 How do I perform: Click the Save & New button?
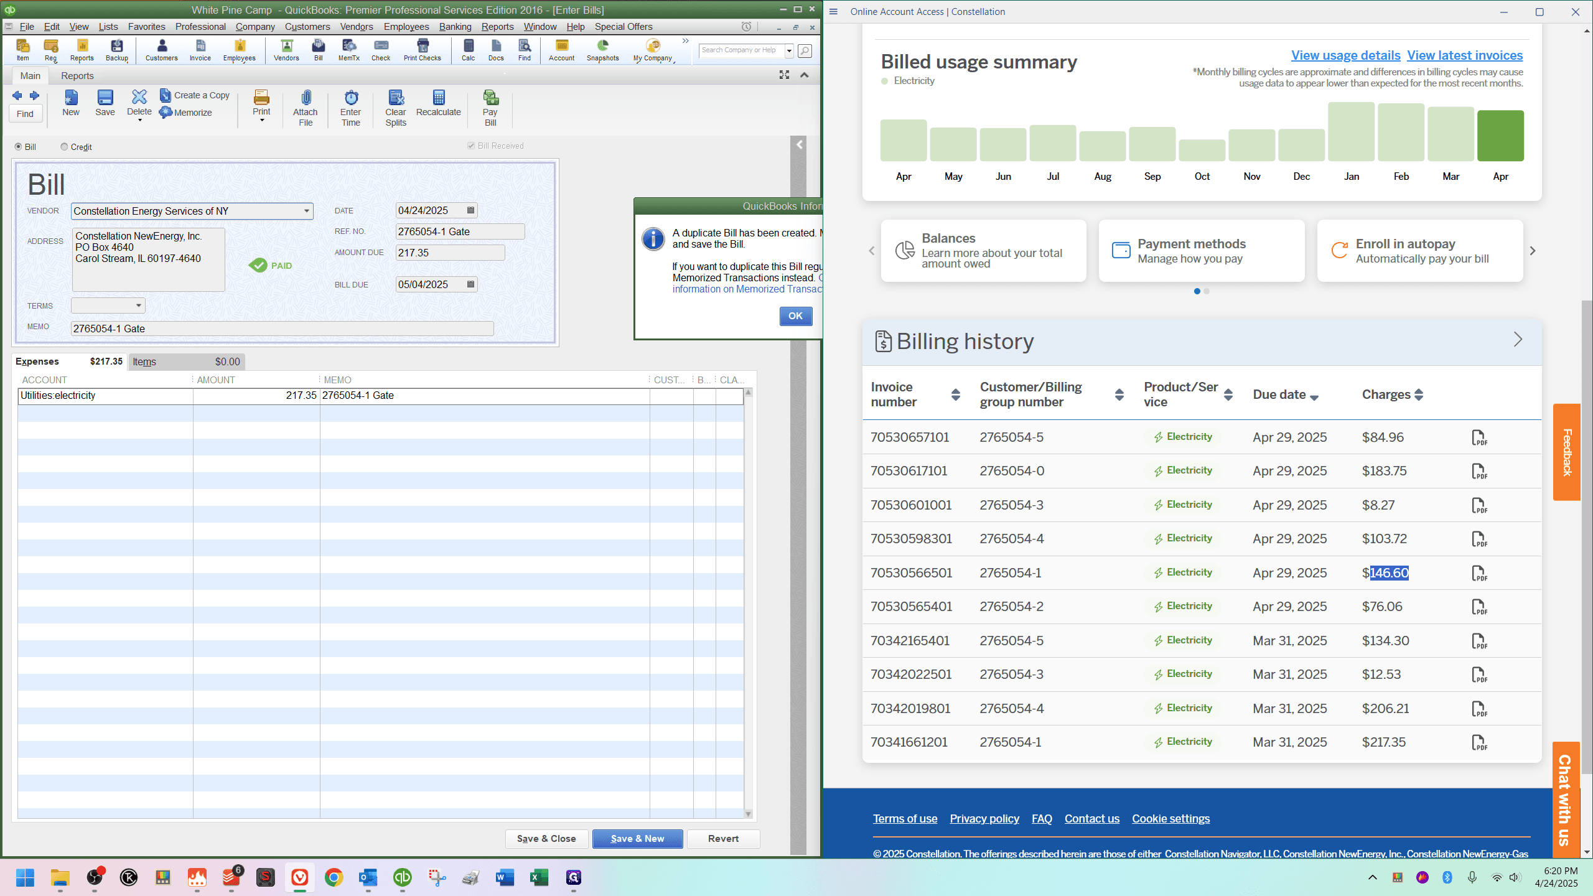tap(637, 839)
